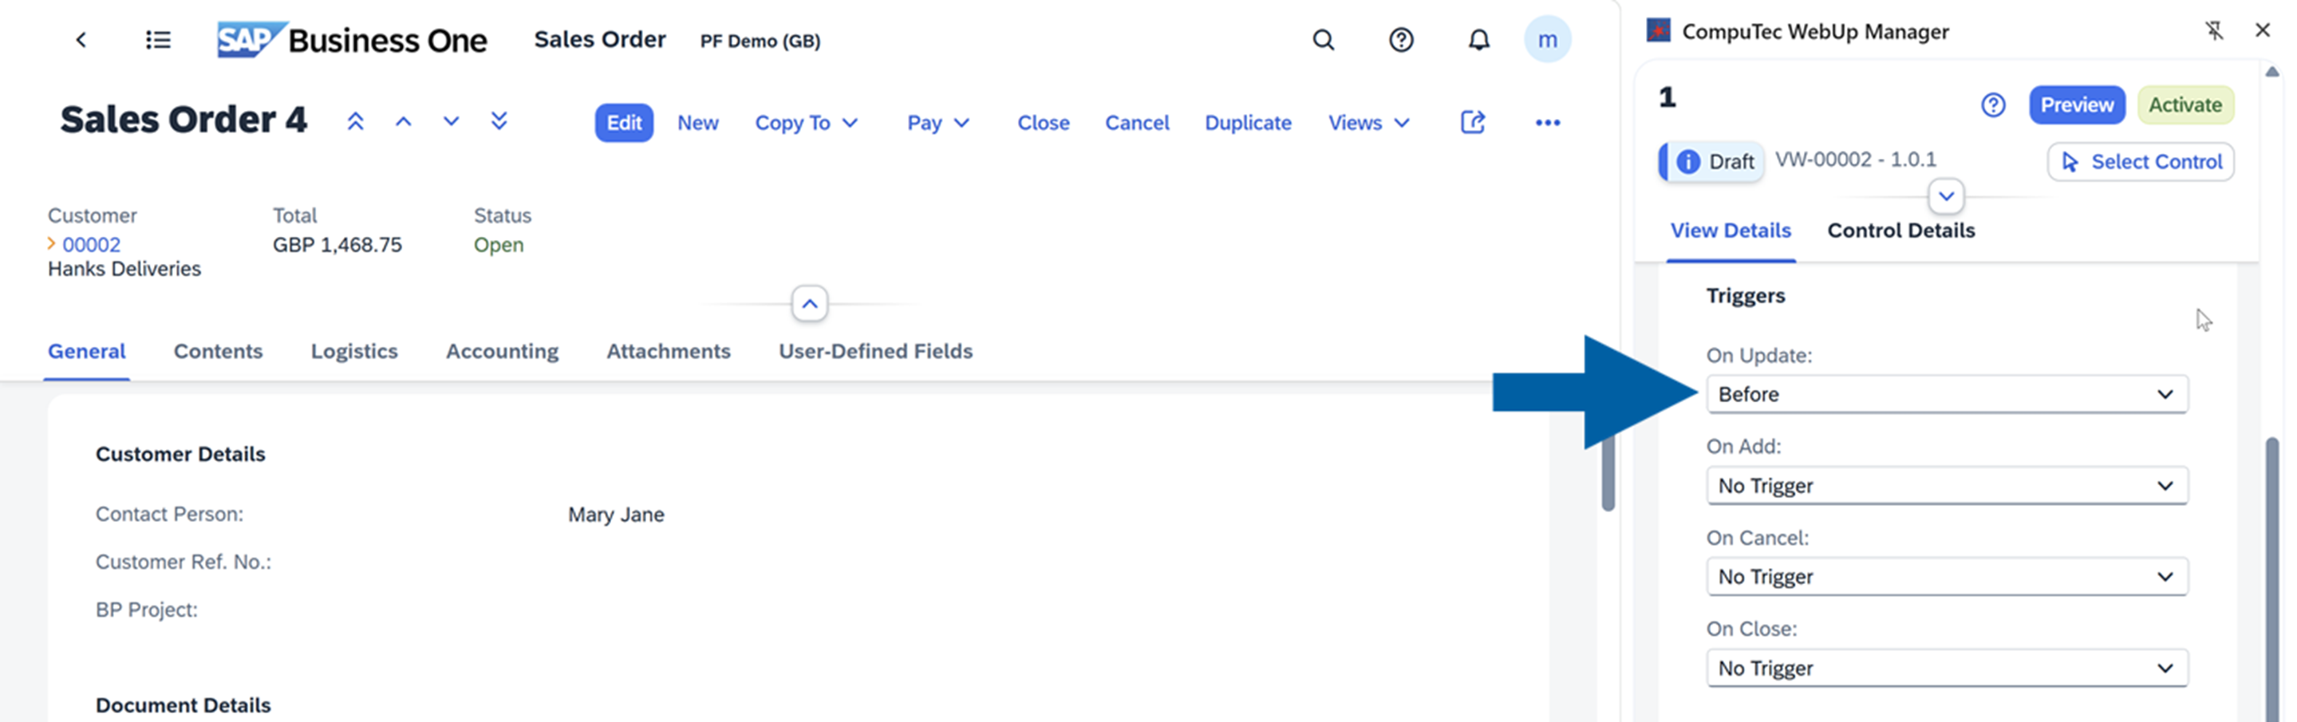
Task: Expand the chevron under VW-00002 version
Action: (1947, 196)
